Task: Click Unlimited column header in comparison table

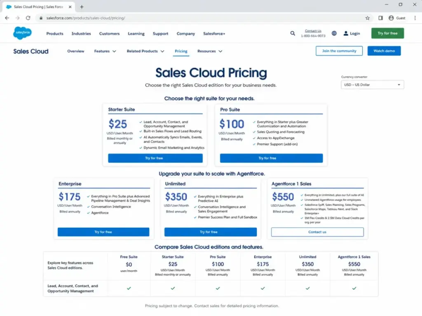Action: (307, 257)
